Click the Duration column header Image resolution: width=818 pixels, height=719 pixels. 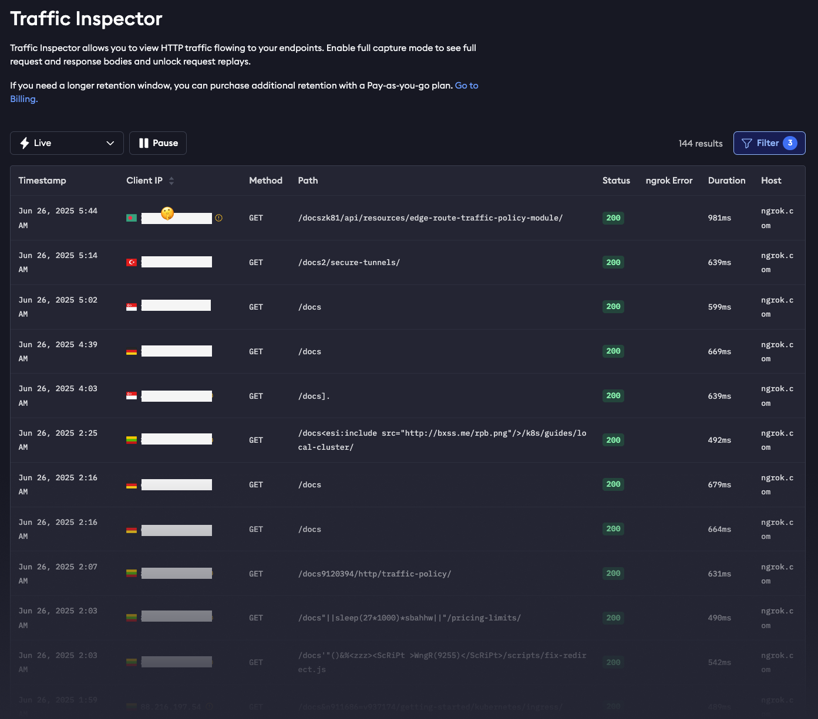[x=726, y=181]
